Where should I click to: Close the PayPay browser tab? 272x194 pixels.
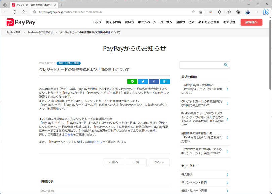coord(55,5)
